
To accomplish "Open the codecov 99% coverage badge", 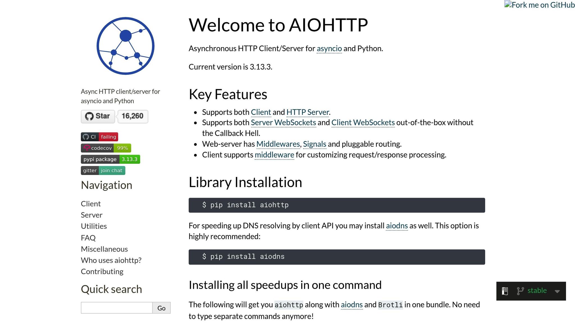I will [106, 148].
